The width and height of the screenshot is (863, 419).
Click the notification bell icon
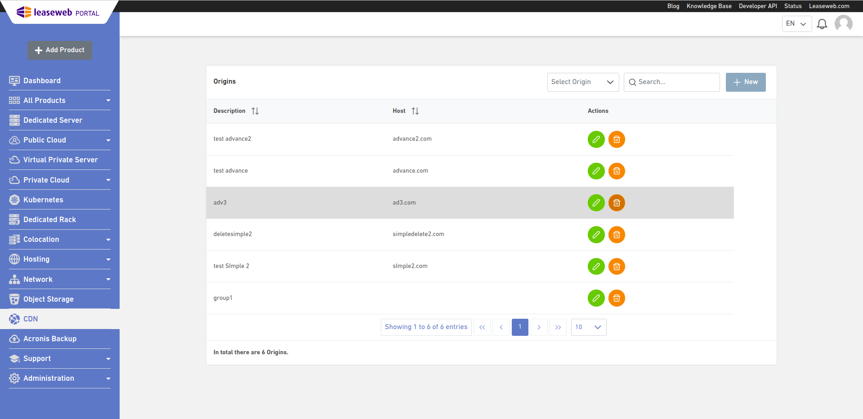pos(822,24)
